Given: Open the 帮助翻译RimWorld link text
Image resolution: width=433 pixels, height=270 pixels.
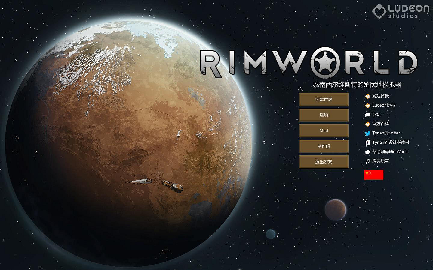Looking at the screenshot, I should coord(390,152).
